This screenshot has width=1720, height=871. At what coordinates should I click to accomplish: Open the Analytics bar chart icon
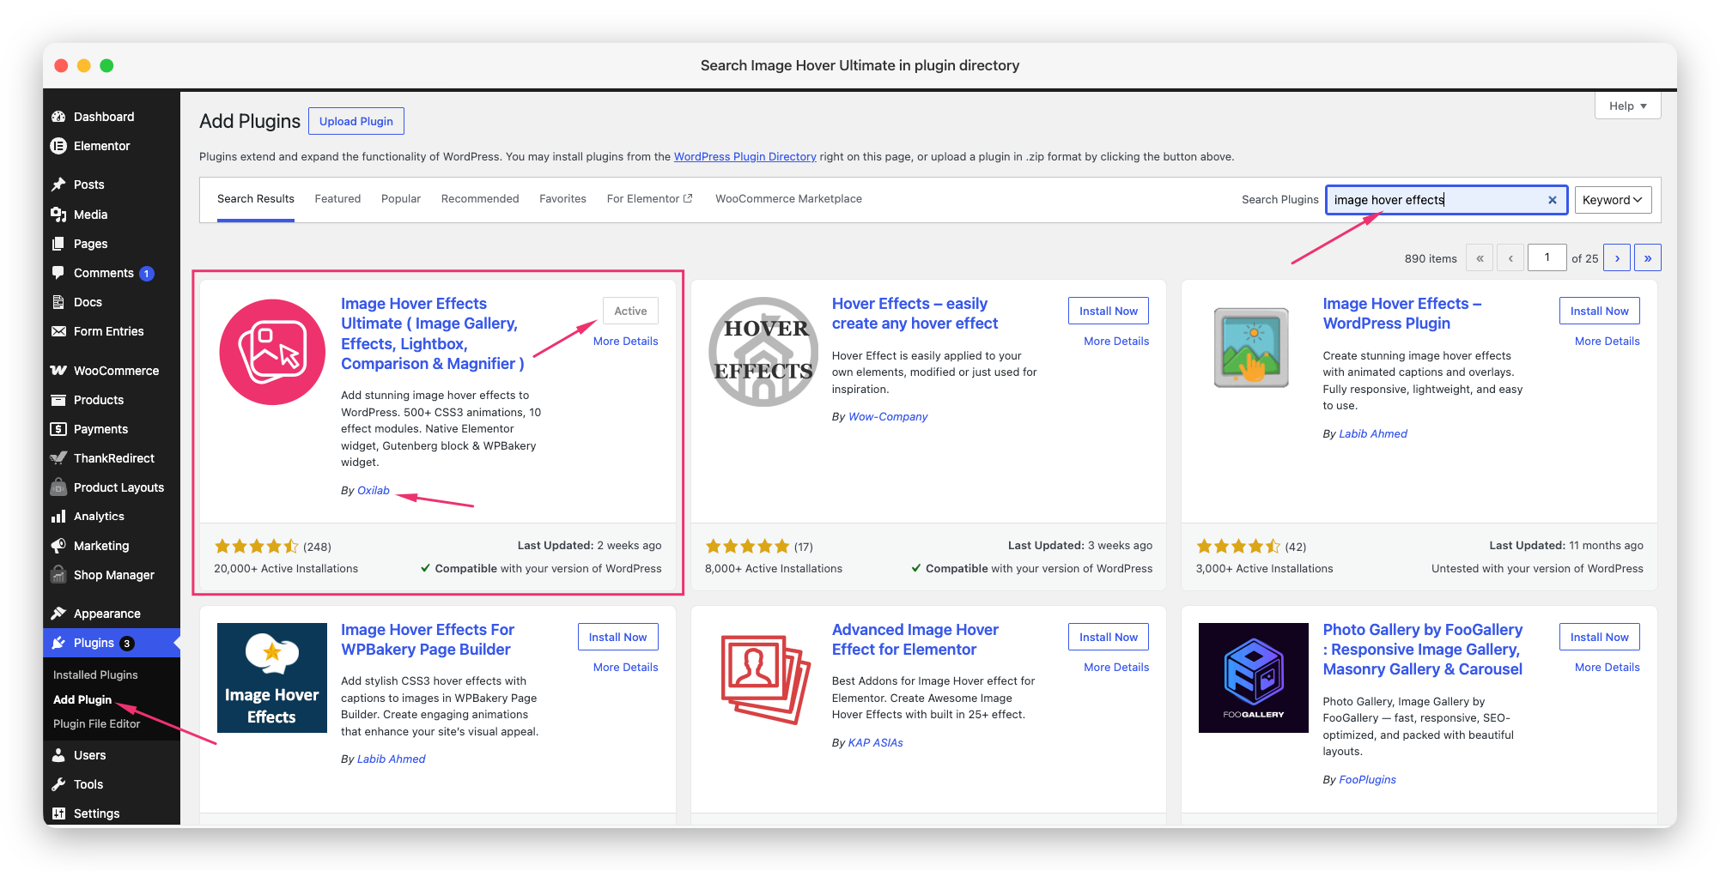pos(58,517)
